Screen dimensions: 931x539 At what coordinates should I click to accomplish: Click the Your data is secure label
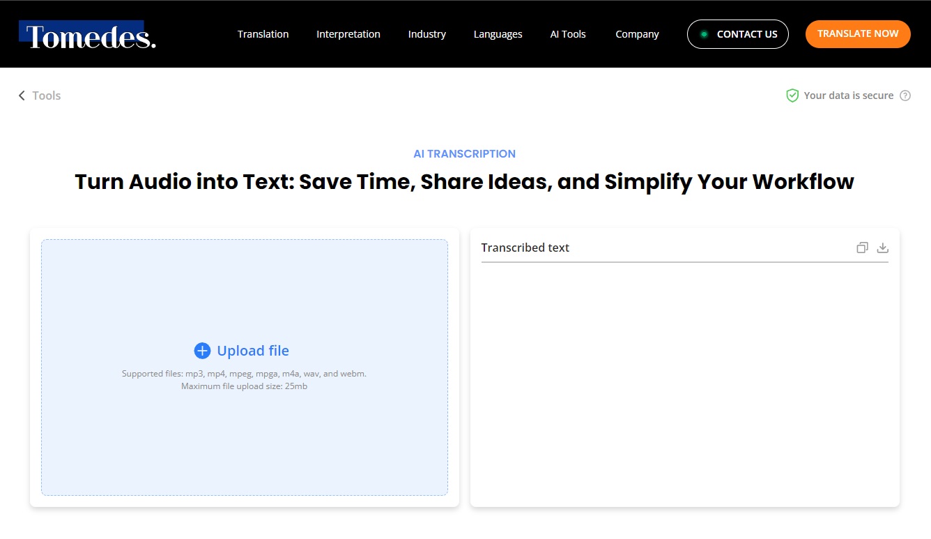click(848, 96)
